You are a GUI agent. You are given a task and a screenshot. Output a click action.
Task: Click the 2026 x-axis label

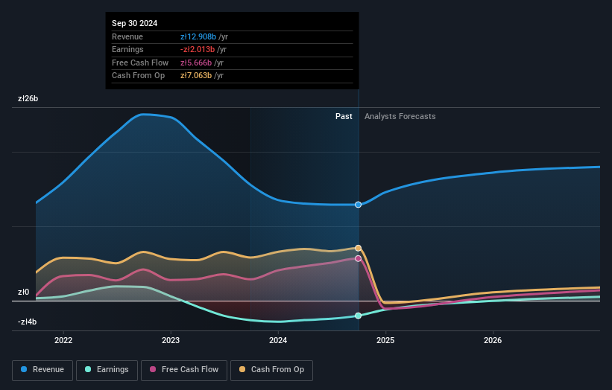(x=493, y=340)
